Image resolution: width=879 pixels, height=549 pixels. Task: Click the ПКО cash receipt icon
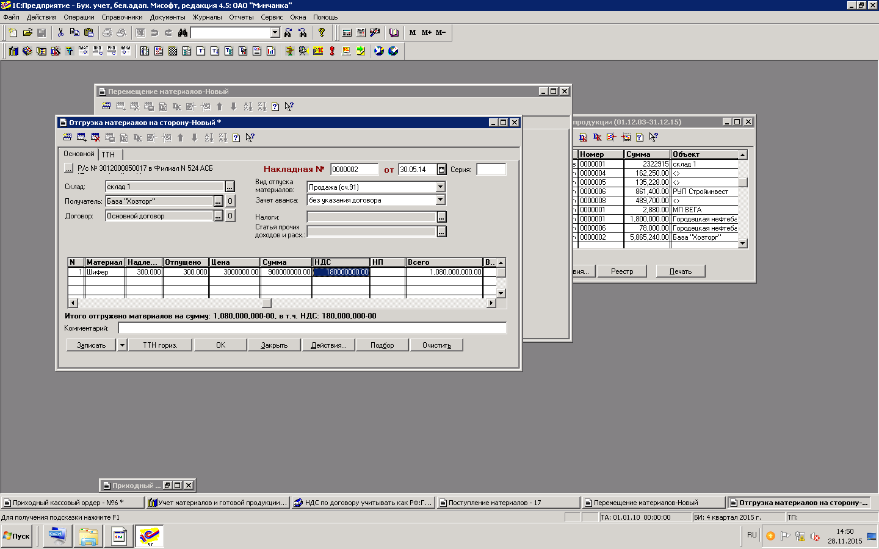point(98,51)
